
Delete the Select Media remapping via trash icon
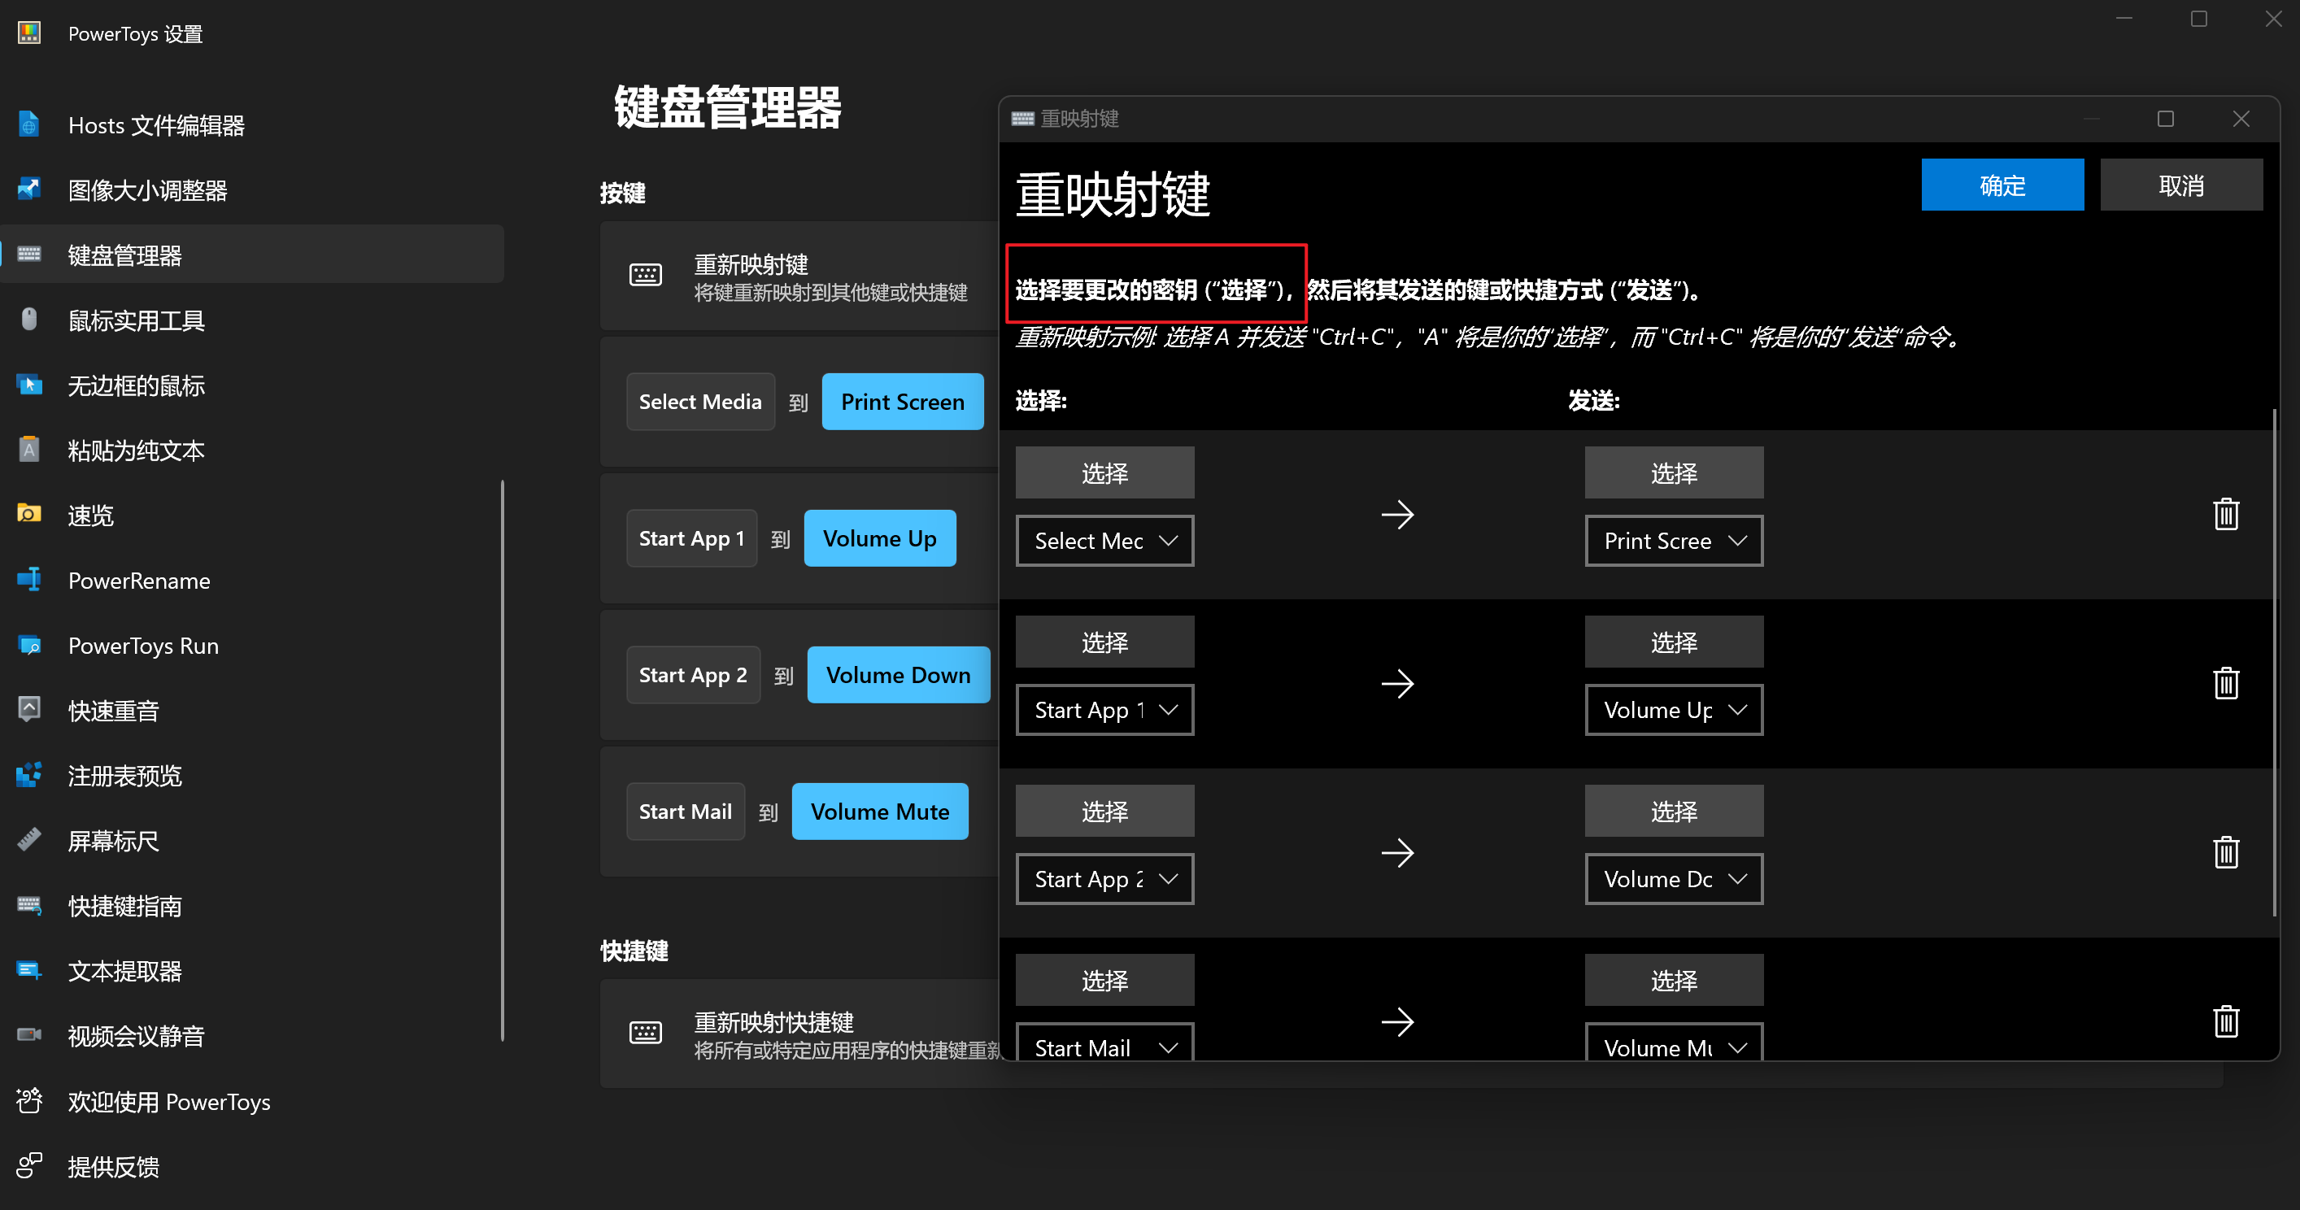coord(2226,513)
